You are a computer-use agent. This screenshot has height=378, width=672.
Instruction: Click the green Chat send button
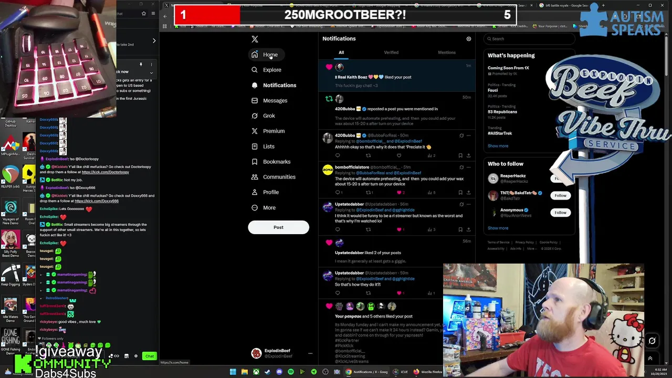(150, 356)
